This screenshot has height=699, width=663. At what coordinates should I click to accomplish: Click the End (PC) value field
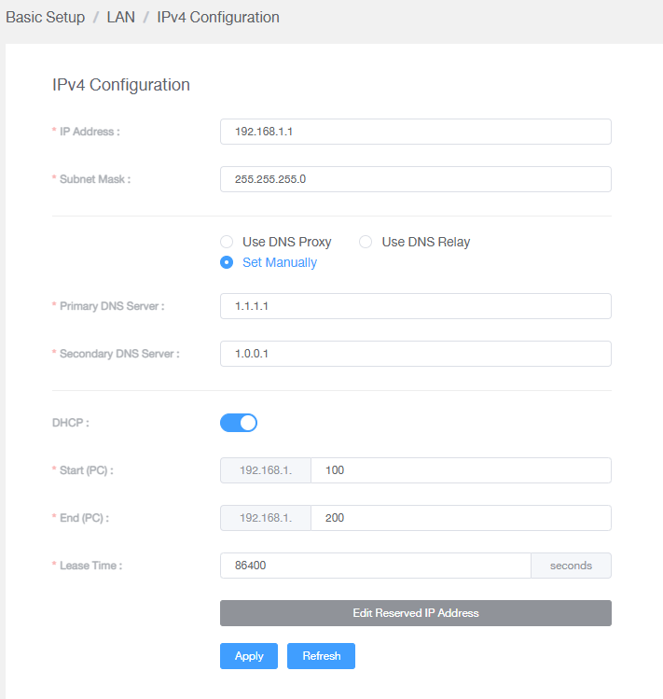coord(462,518)
